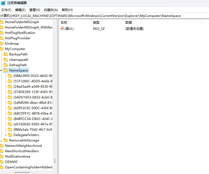
Task: Expand the DelegateFolders key
Action: [5, 135]
